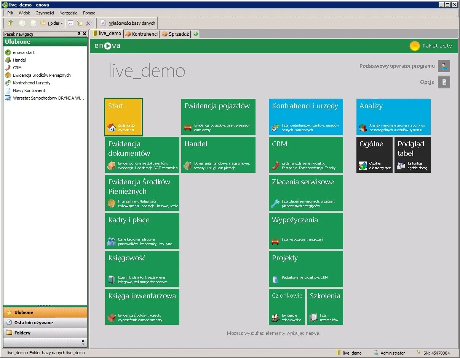Open the blue Analizy tile
The width and height of the screenshot is (460, 358).
(x=393, y=117)
